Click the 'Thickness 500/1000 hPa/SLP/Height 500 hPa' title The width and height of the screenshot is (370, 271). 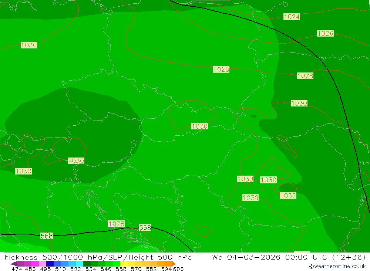pyautogui.click(x=96, y=257)
